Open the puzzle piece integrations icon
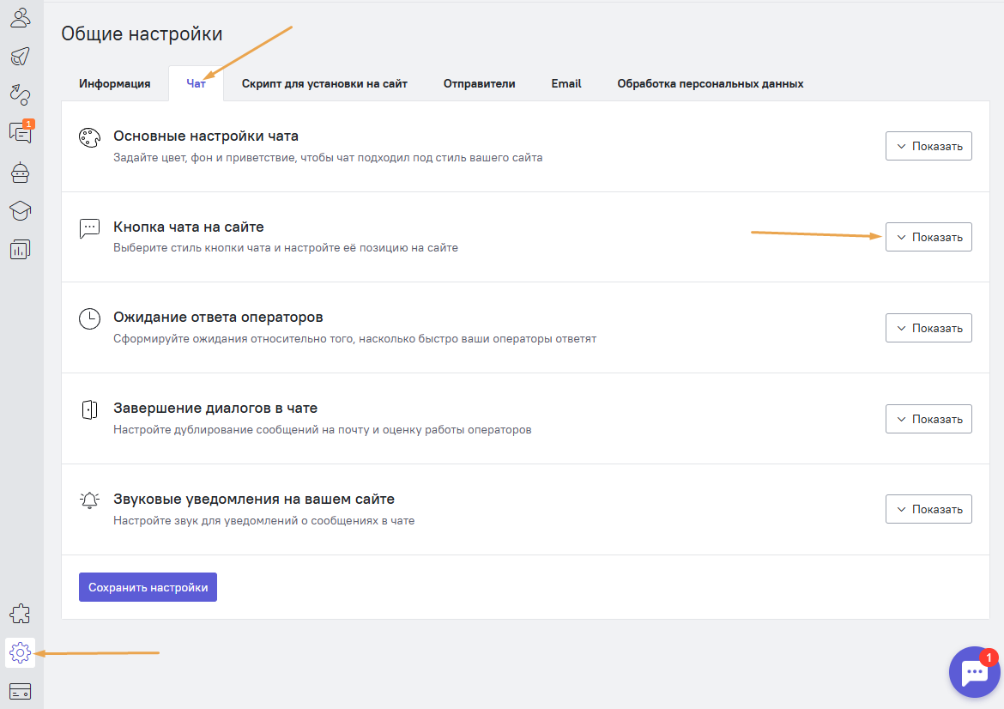Viewport: 1004px width, 709px height. 20,614
